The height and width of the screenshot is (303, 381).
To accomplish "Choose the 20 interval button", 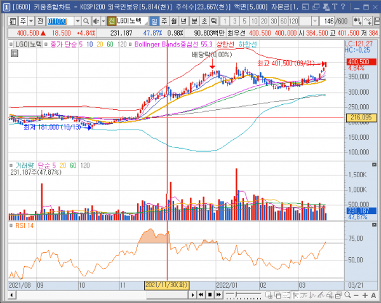I will [x=264, y=22].
